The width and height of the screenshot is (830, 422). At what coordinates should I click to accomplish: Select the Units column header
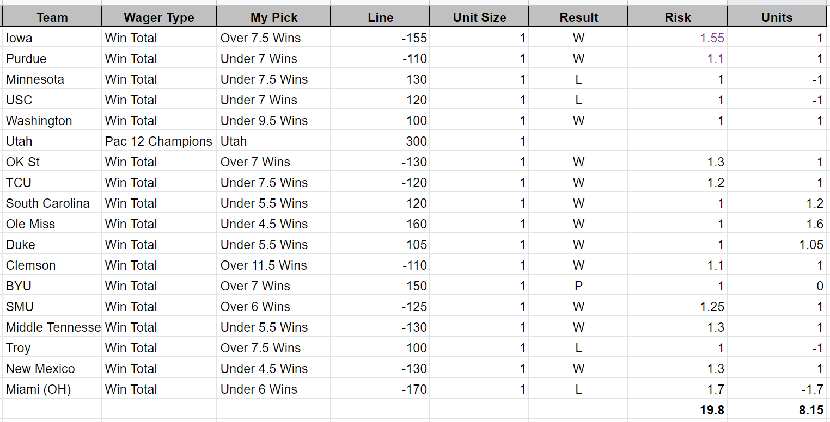[777, 17]
